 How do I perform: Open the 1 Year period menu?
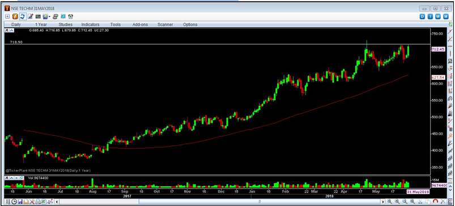pyautogui.click(x=41, y=25)
